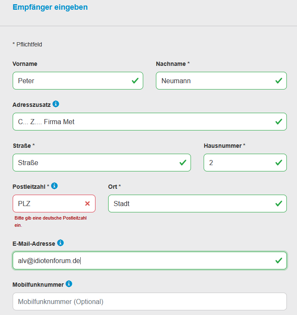Click the Empfänger eingeben heading
Viewport: 297px width, 315px height.
click(x=50, y=7)
